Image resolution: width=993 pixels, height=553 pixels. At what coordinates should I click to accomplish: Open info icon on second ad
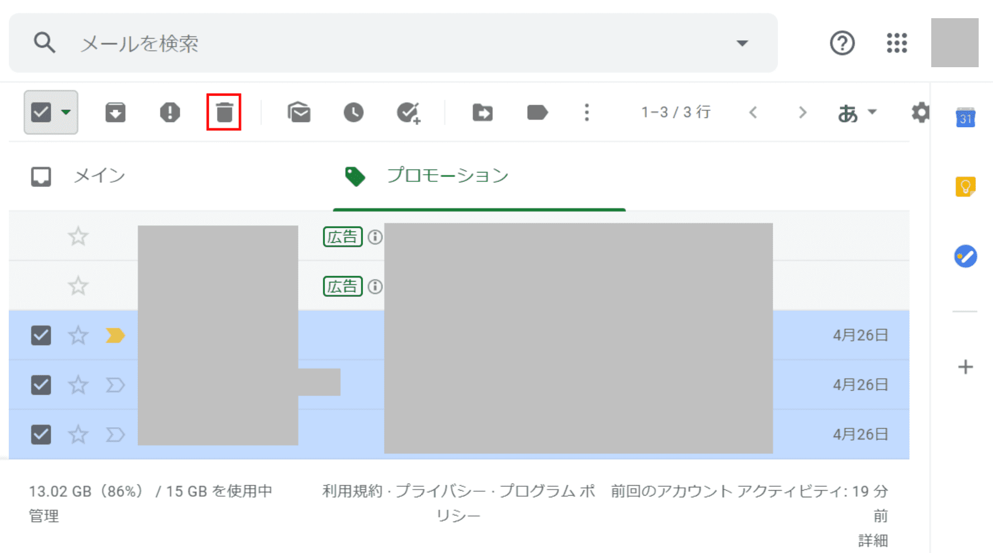(x=375, y=286)
